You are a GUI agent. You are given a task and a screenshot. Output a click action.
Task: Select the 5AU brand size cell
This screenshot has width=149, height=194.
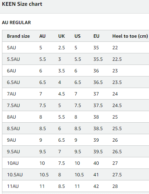click(x=11, y=48)
